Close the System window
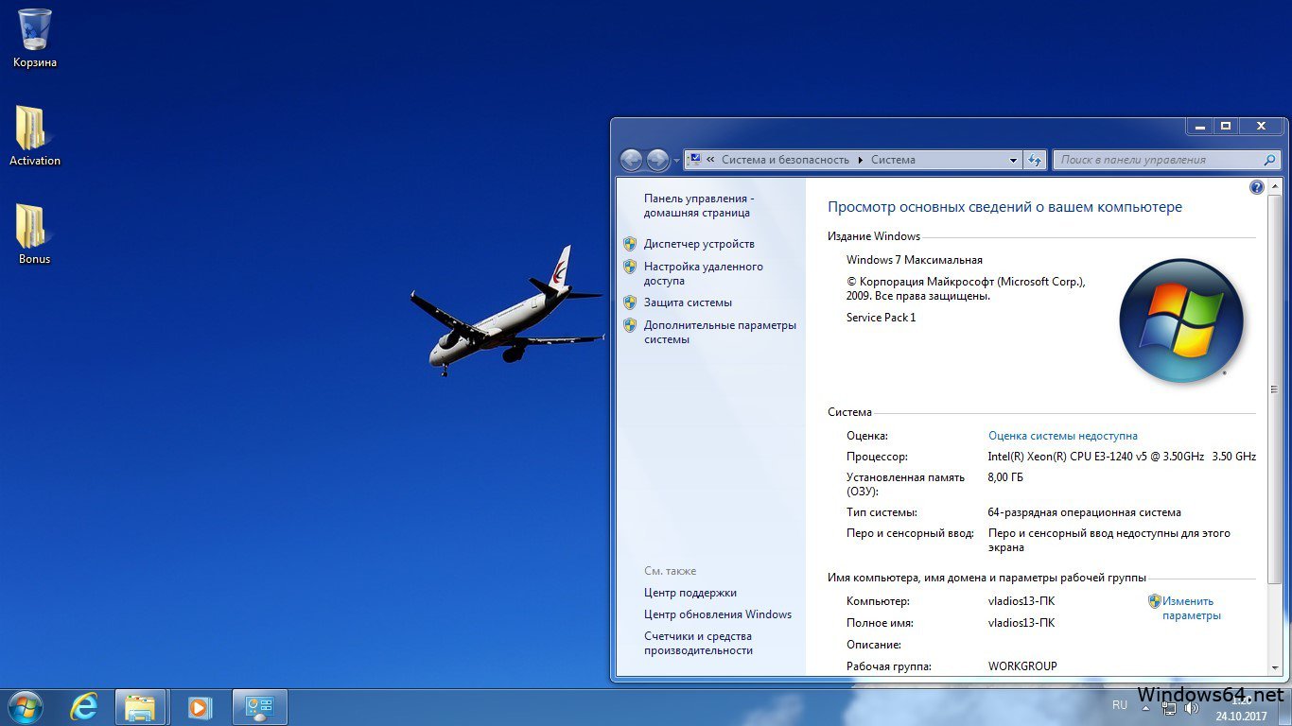Screen dimensions: 1292x726 tap(1262, 126)
